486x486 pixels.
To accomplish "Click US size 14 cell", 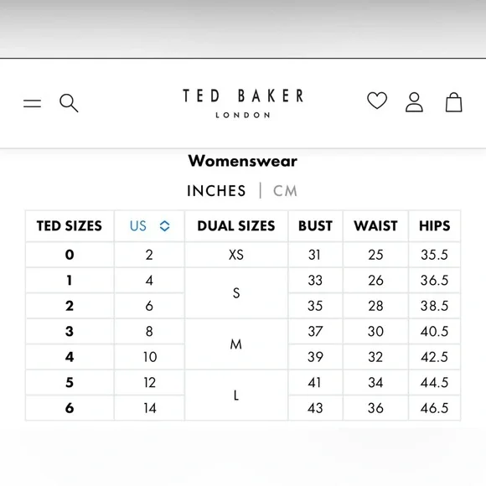I will (x=149, y=408).
